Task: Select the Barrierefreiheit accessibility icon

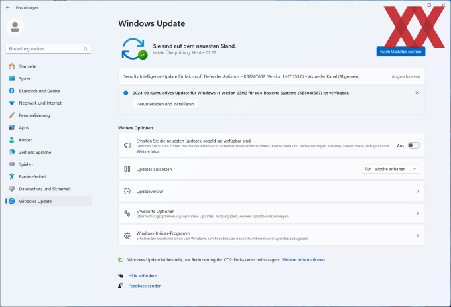Action: point(11,176)
